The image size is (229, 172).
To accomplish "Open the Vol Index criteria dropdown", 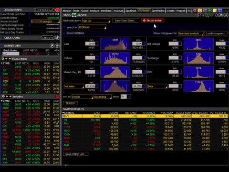I will pyautogui.click(x=74, y=86).
